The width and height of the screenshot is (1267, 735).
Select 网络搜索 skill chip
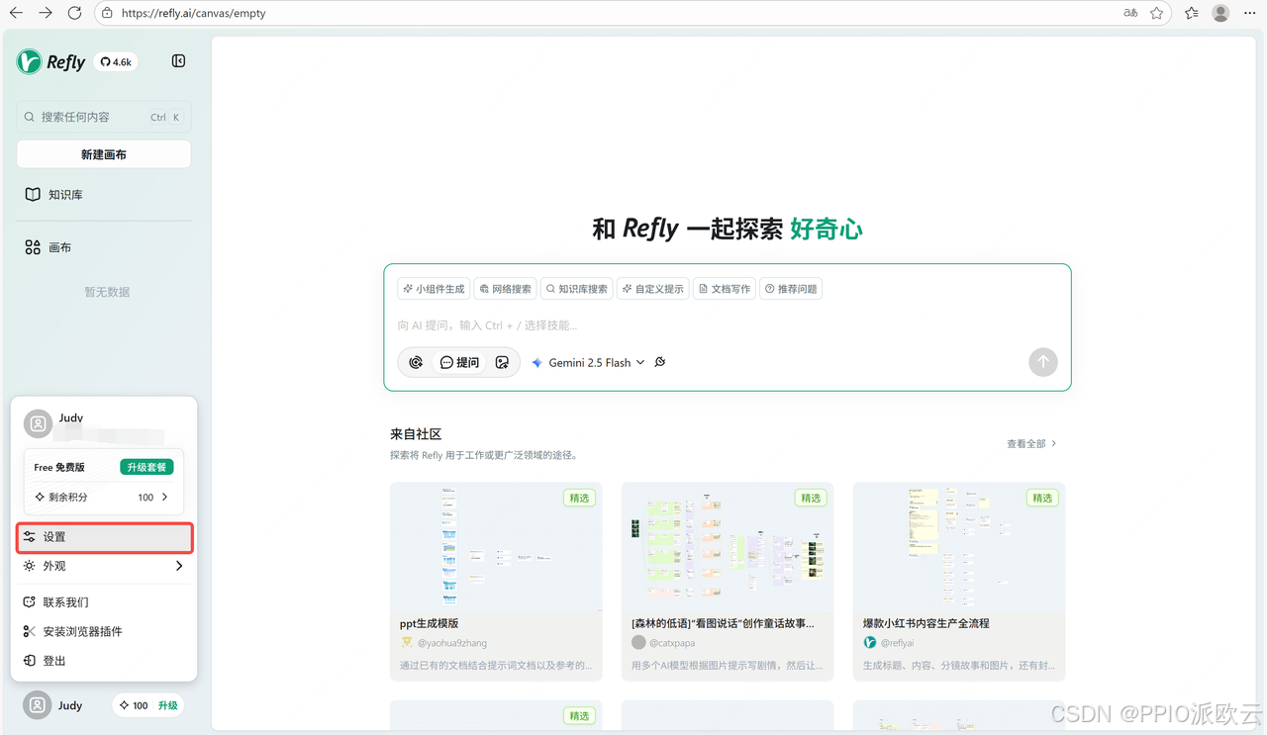[x=505, y=289]
